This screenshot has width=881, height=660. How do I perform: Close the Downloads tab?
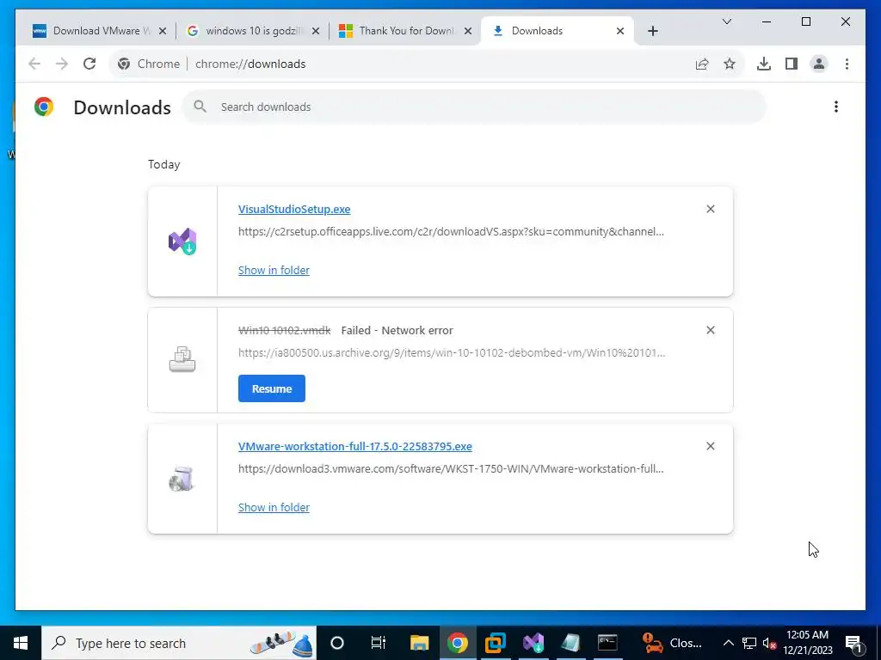(x=619, y=32)
